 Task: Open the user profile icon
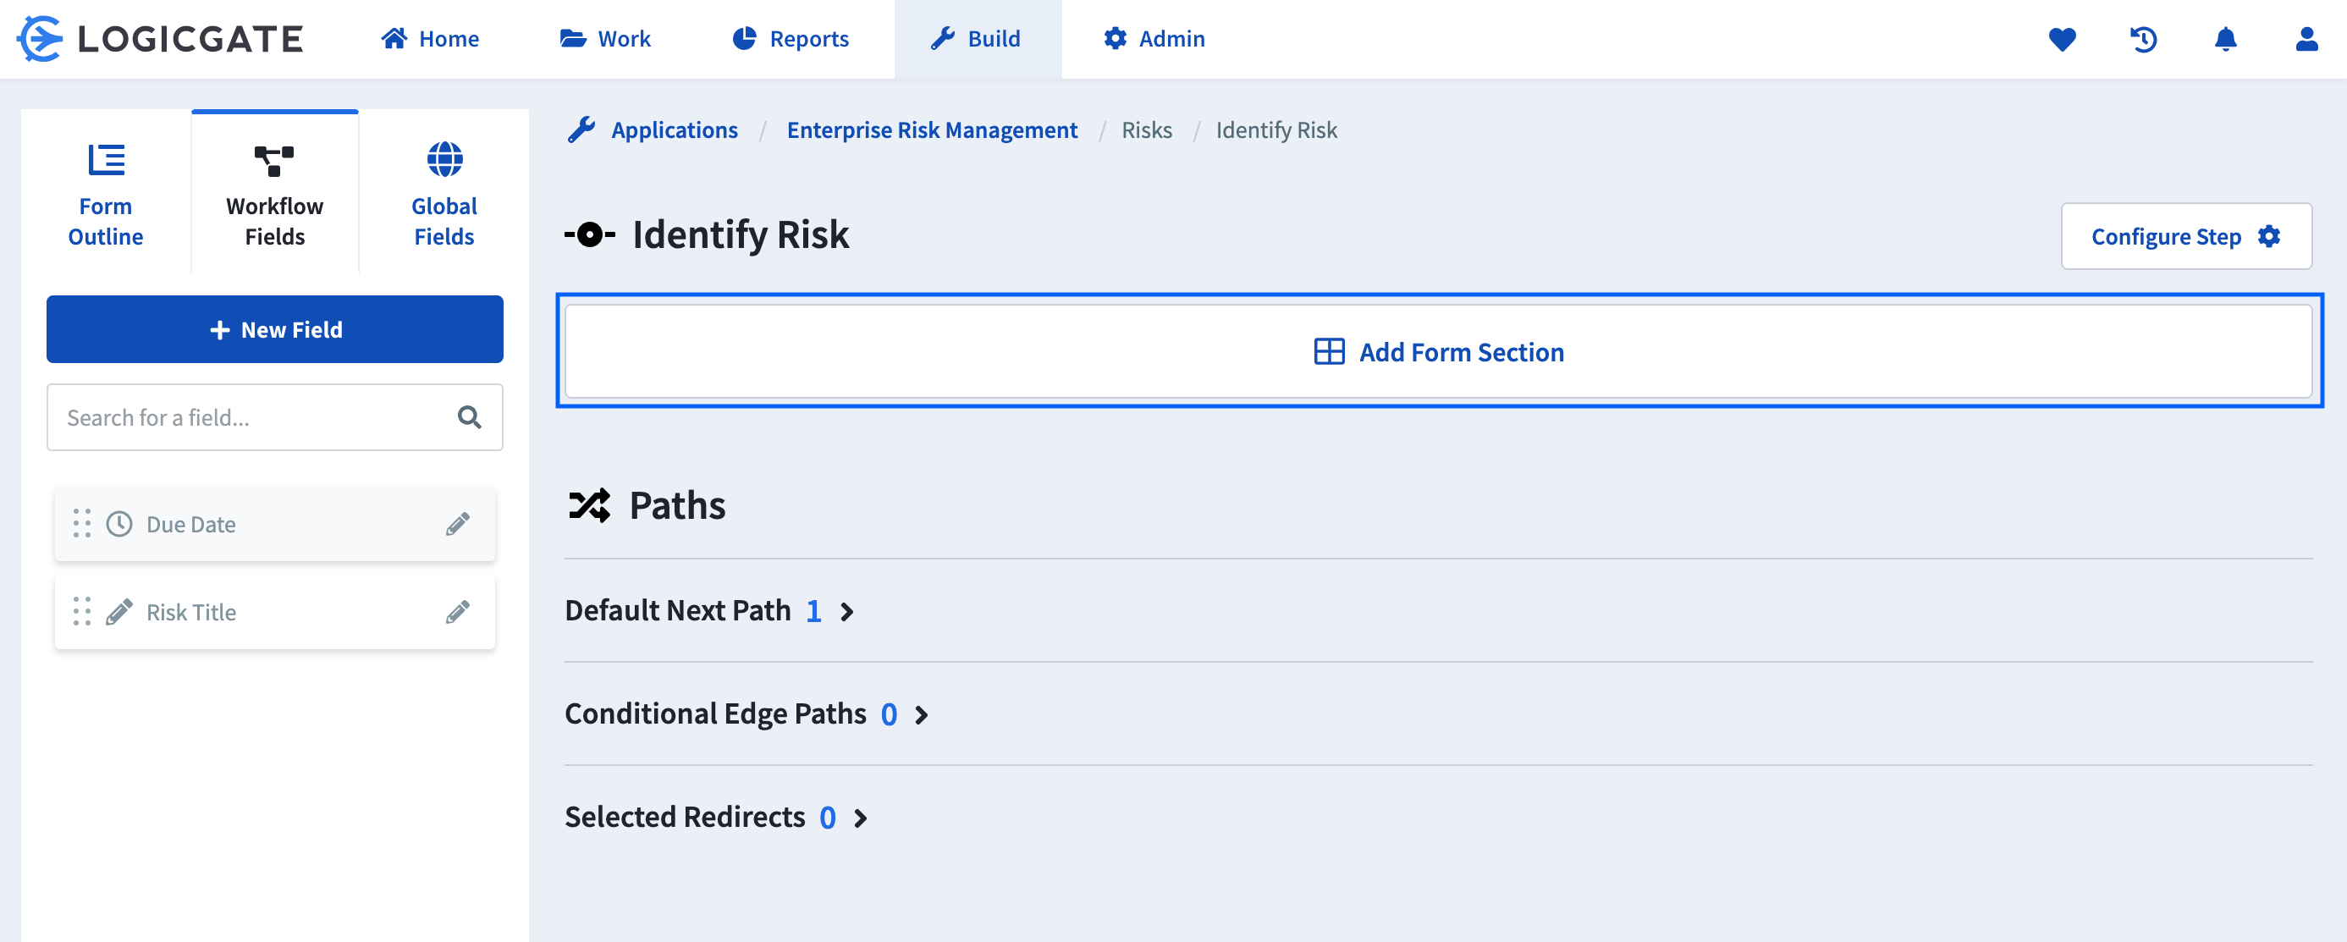(2306, 39)
